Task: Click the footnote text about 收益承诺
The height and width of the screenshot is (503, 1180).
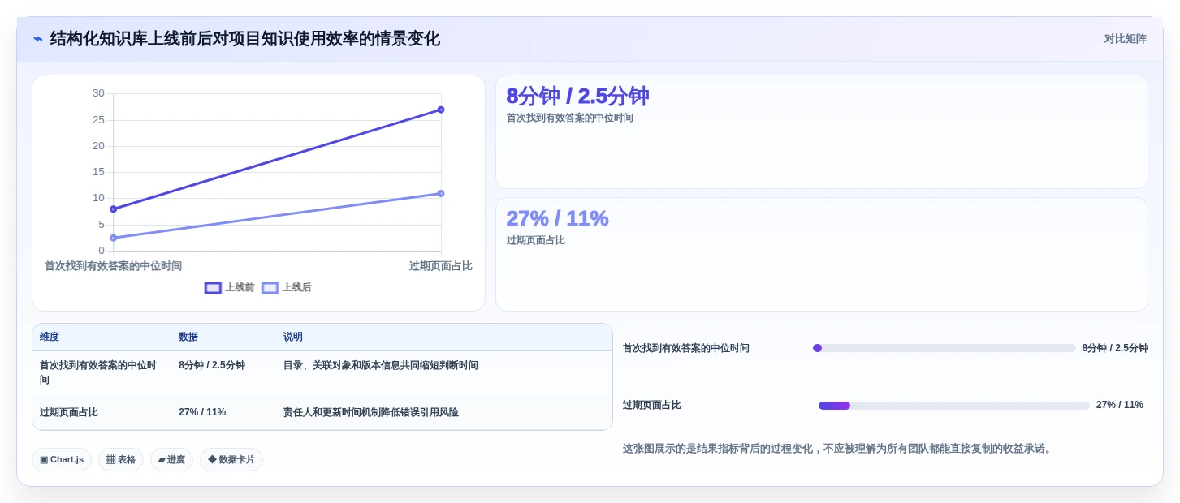Action: click(x=839, y=449)
